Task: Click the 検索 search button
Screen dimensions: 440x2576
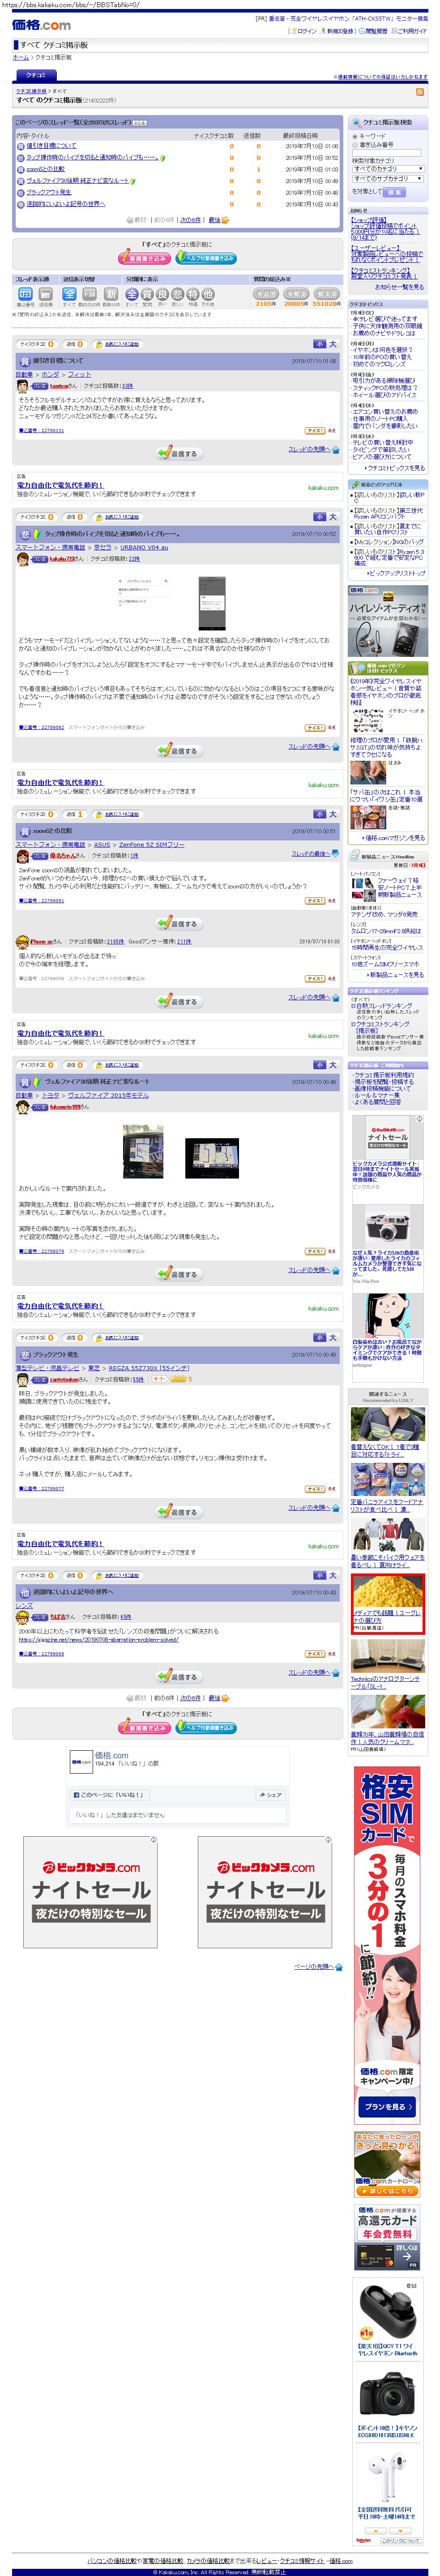Action: [395, 192]
